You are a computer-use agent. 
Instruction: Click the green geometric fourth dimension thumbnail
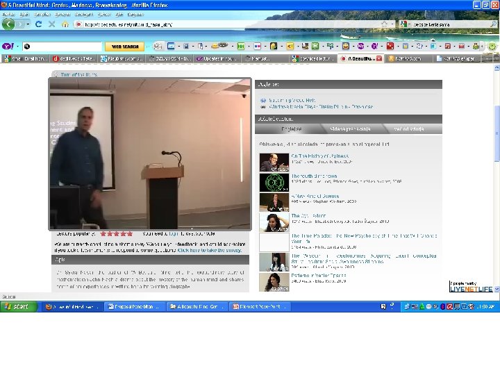[274, 183]
